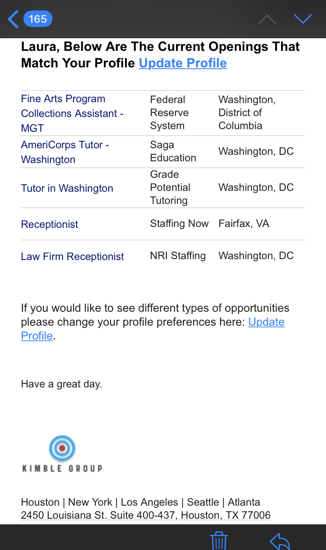Delete email with trash icon

click(x=219, y=541)
